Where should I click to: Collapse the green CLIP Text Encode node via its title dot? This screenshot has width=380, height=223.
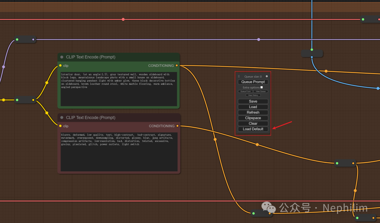(x=62, y=57)
